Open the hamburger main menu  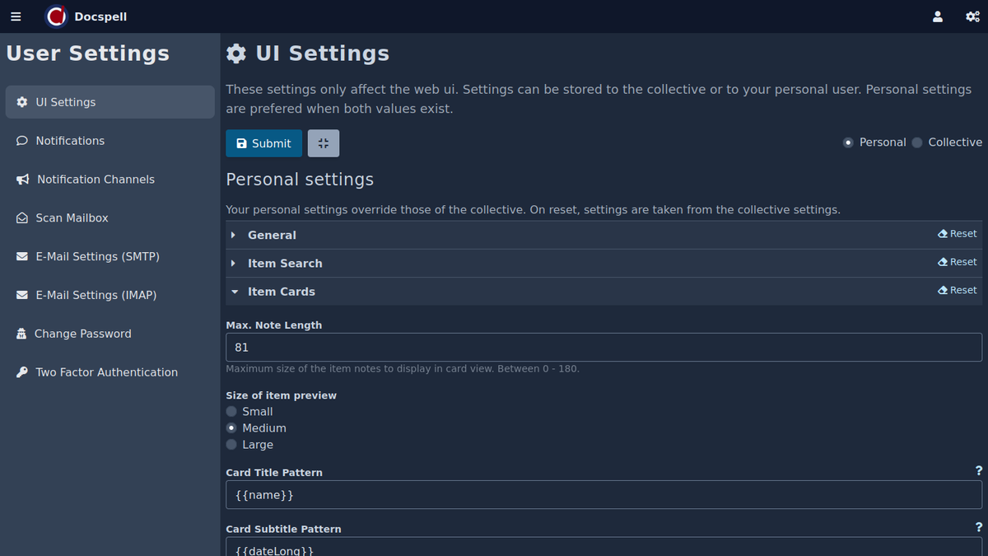tap(16, 16)
